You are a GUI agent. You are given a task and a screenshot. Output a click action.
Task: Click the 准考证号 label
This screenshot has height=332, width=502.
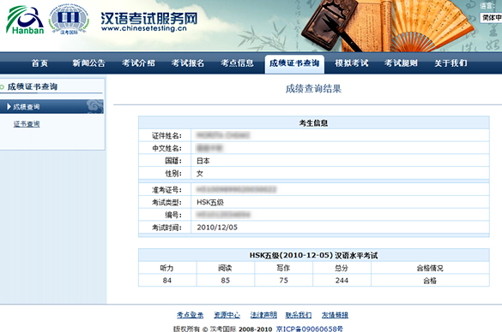click(x=166, y=190)
